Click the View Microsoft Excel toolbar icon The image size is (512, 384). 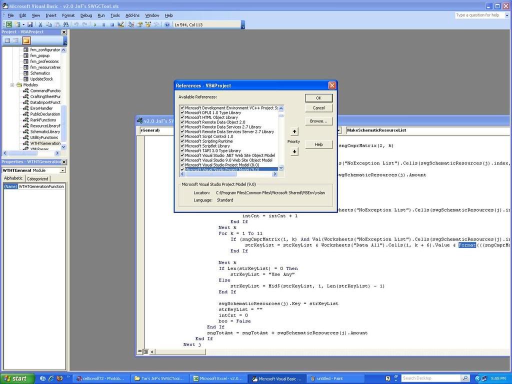coord(9,24)
